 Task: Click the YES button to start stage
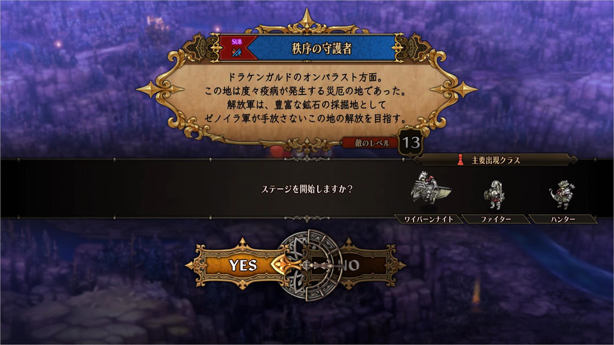coord(243,265)
